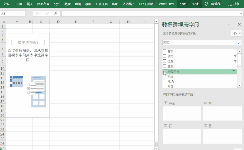Click into the formula bar input
Screen dimensions: 244x150
pos(150,13)
